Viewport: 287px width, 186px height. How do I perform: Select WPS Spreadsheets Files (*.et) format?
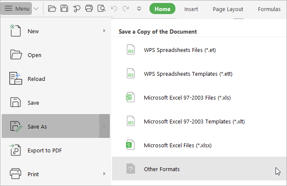click(199, 50)
